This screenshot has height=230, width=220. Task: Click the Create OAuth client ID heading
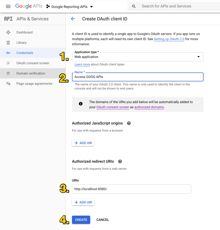105,19
